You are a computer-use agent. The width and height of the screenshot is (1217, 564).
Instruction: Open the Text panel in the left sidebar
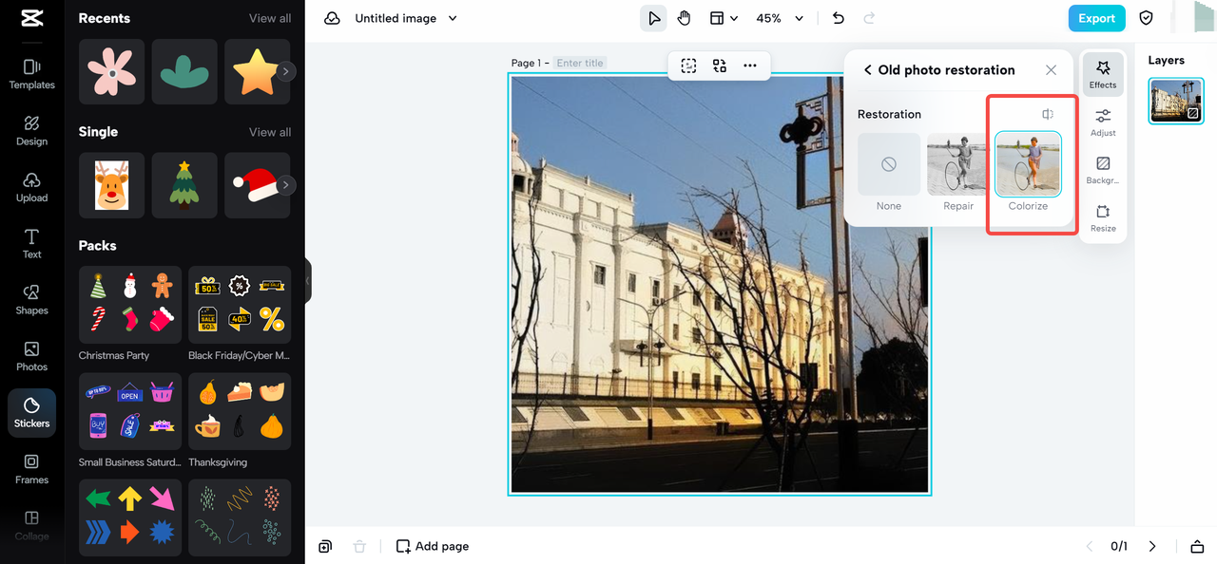coord(31,245)
